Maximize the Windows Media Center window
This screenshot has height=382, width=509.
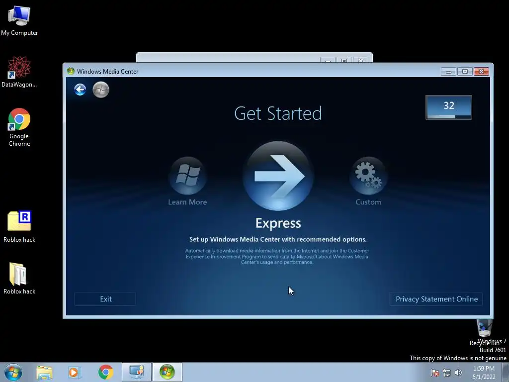(465, 72)
